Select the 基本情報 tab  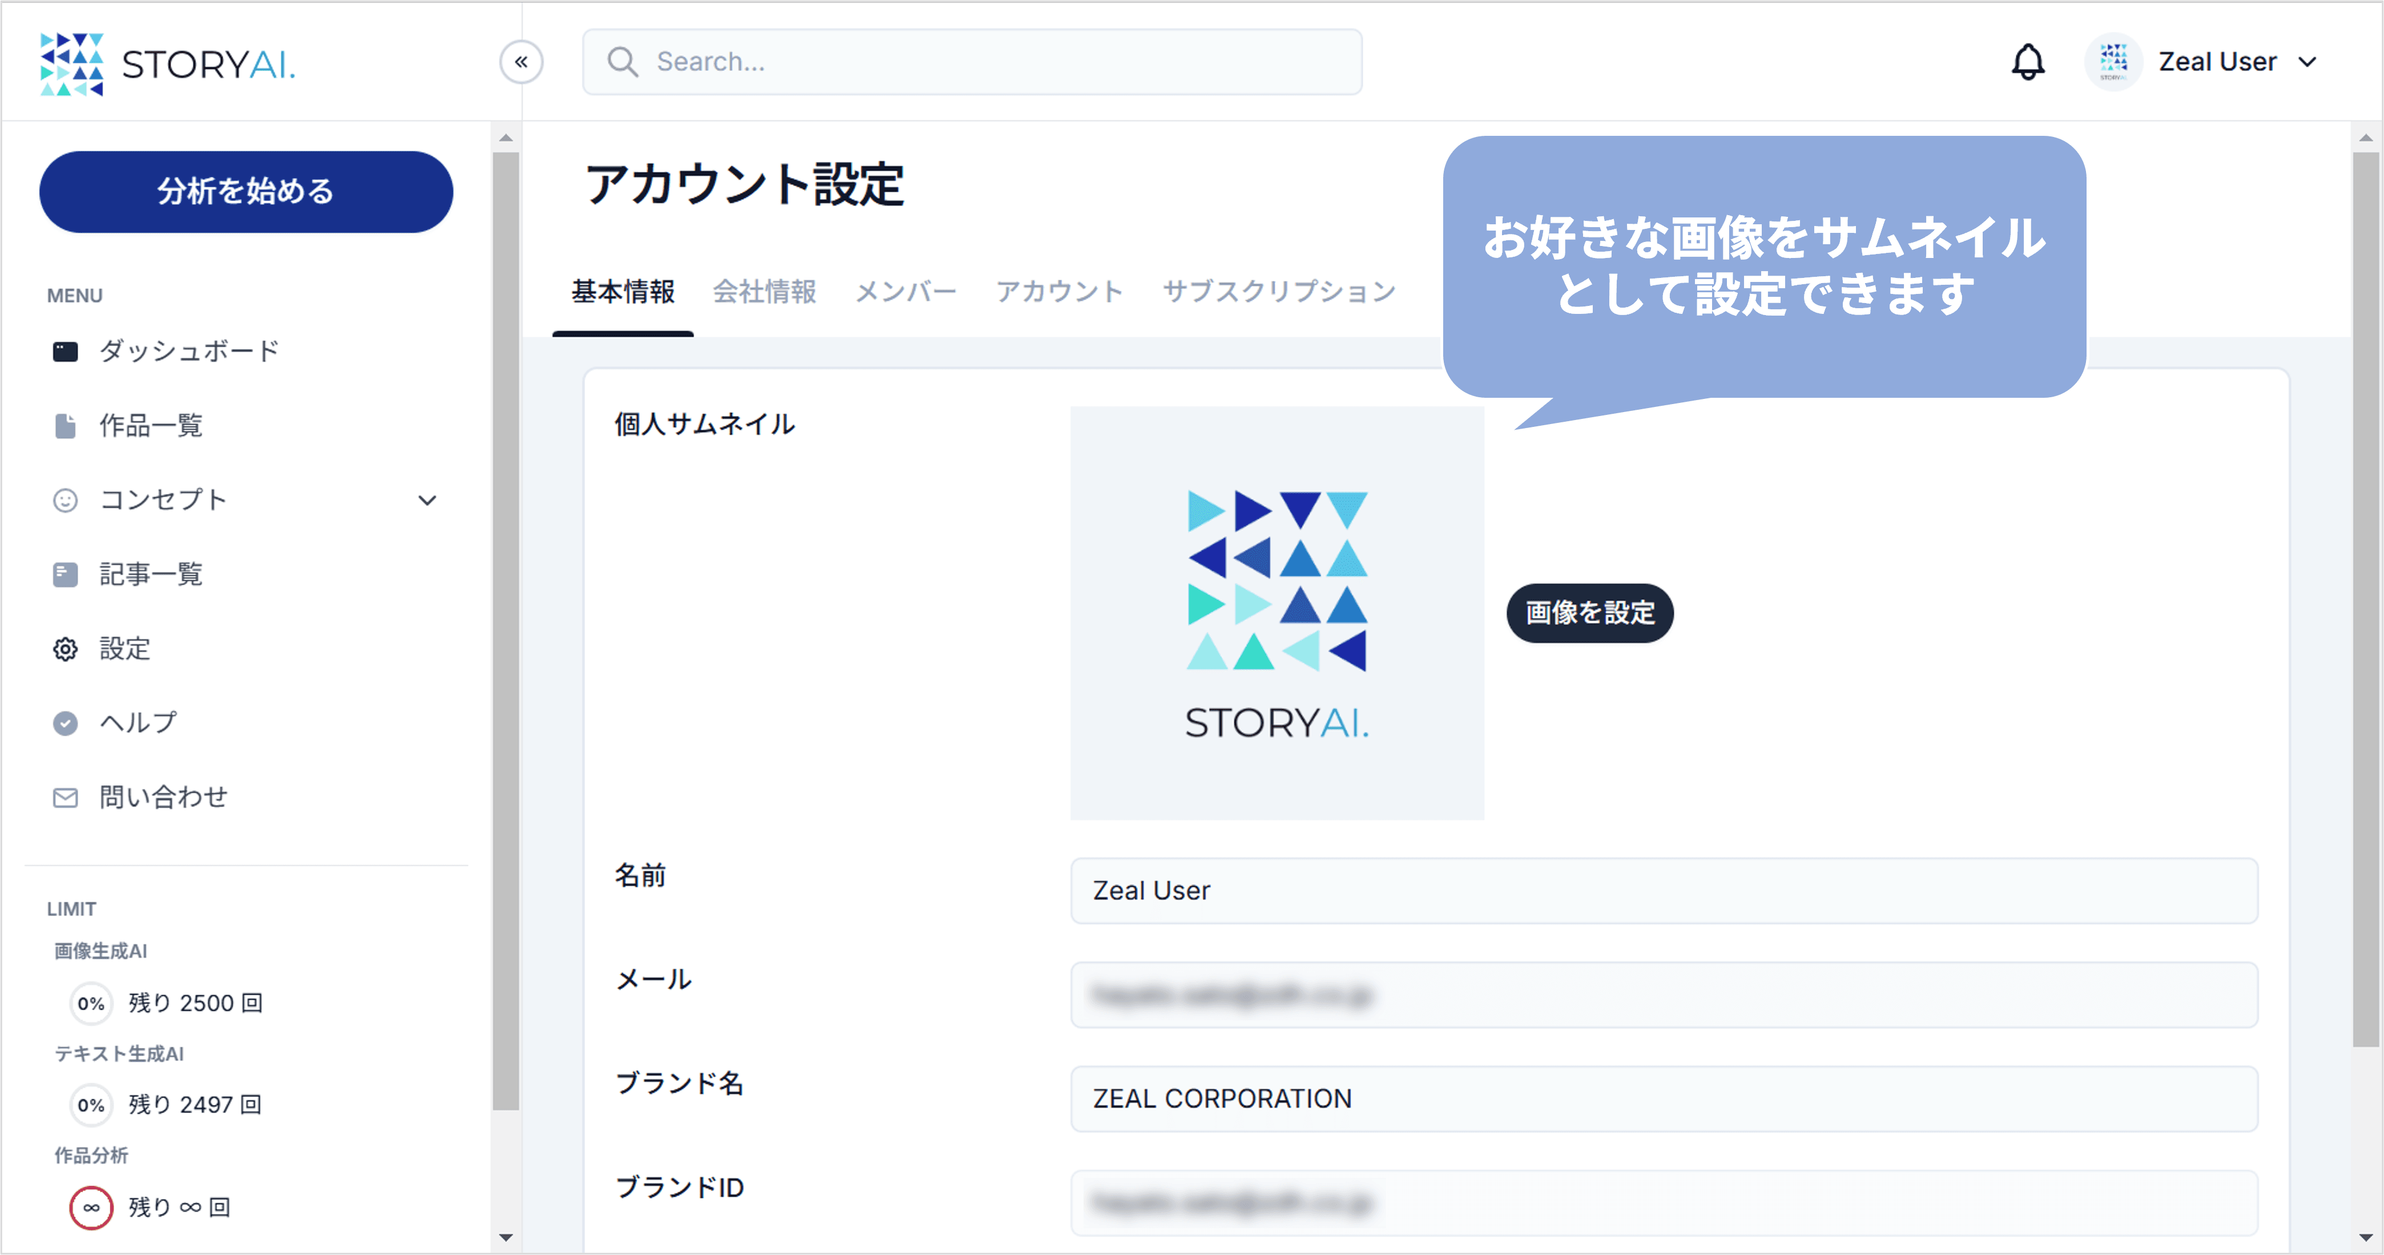(x=623, y=292)
